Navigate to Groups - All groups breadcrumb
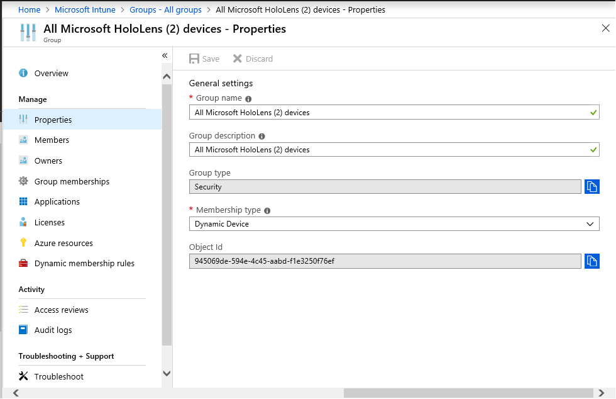The height and width of the screenshot is (399, 616). click(165, 10)
